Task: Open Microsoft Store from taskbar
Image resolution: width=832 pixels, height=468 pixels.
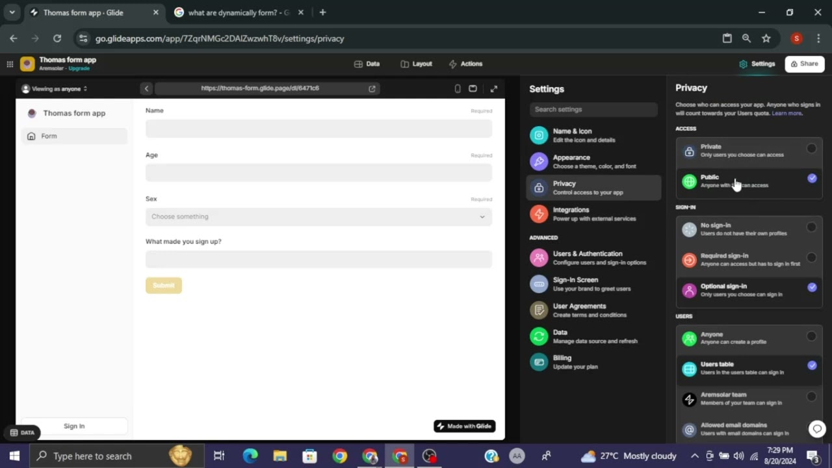Action: [x=309, y=456]
